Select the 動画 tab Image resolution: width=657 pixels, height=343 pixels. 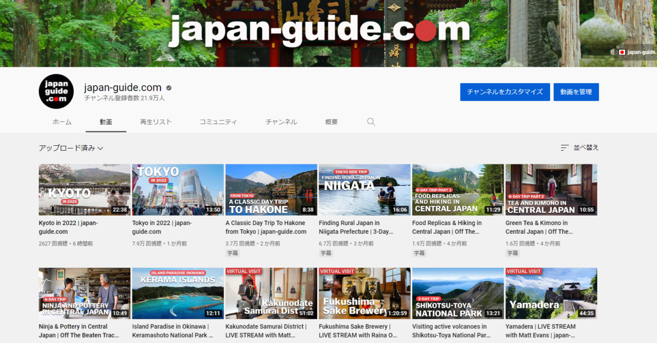pyautogui.click(x=106, y=122)
